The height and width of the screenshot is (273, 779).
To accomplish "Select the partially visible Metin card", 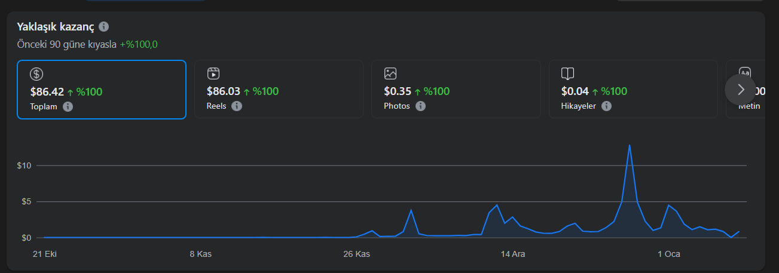I will point(746,89).
